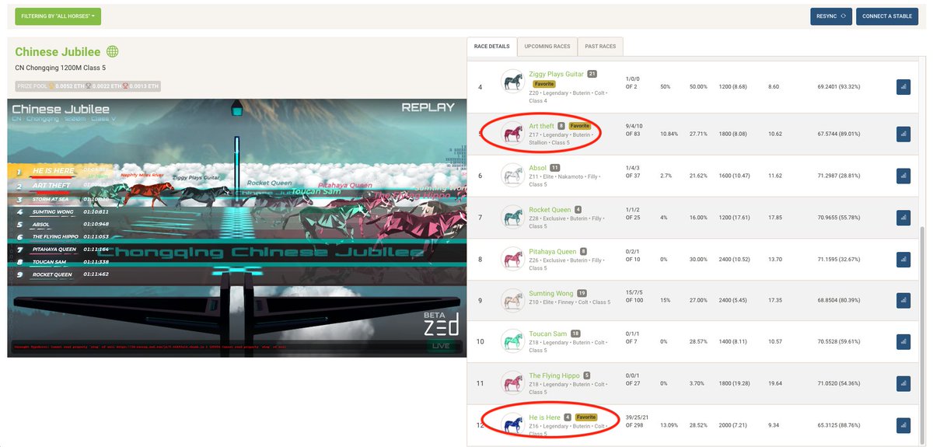933x447 pixels.
Task: Click the "28.57%" value in Toucan Sam row
Action: (697, 342)
